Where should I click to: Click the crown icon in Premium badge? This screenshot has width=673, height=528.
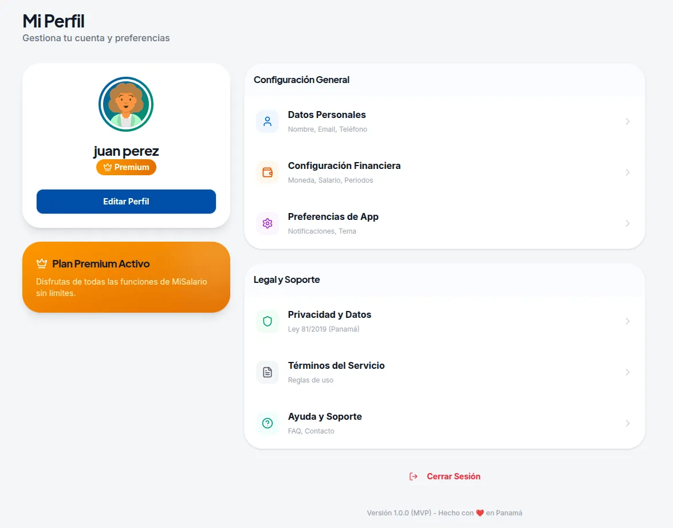click(x=107, y=167)
